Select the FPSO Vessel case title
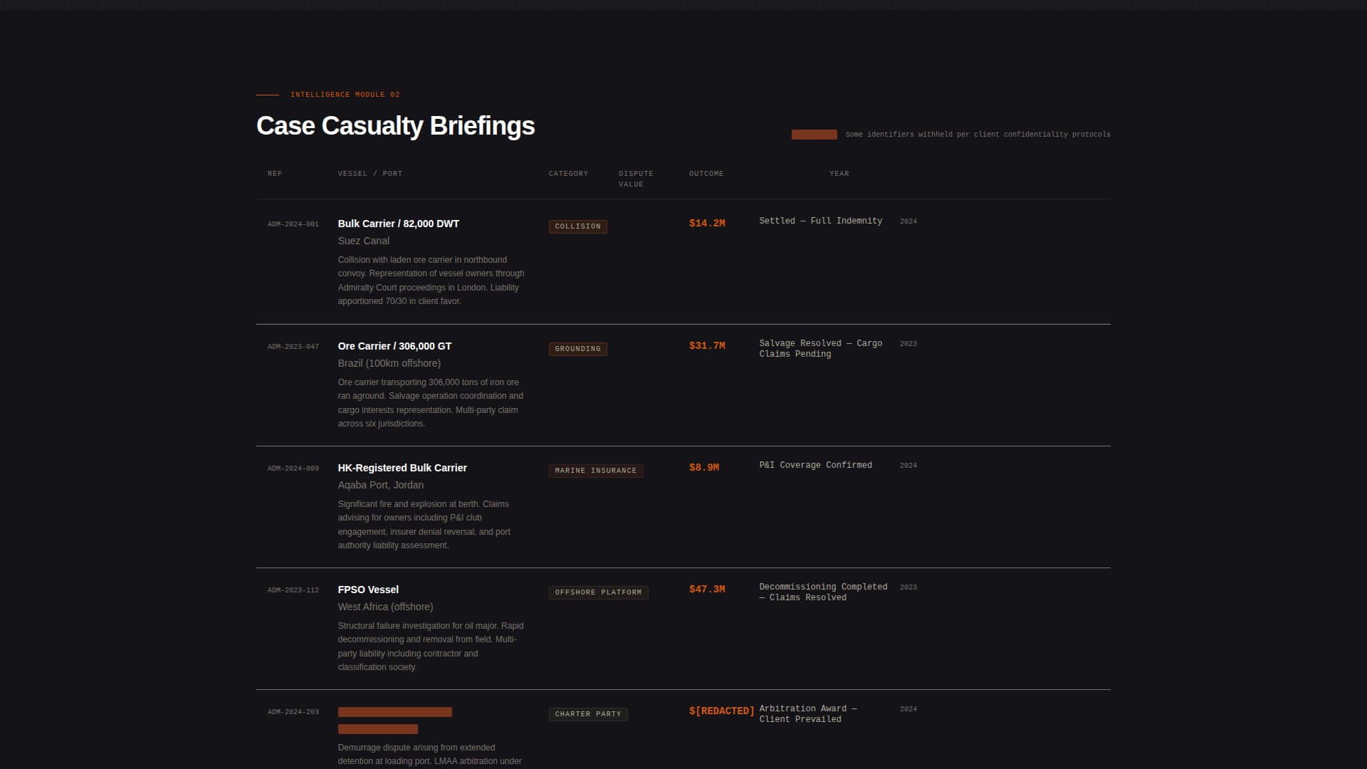Viewport: 1367px width, 769px height. coord(368,589)
